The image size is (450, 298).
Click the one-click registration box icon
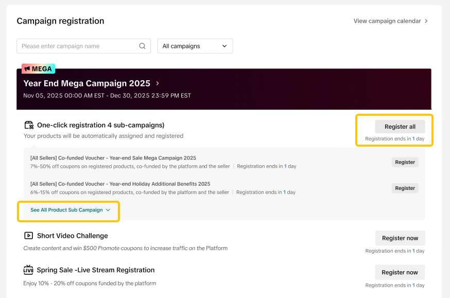point(29,125)
